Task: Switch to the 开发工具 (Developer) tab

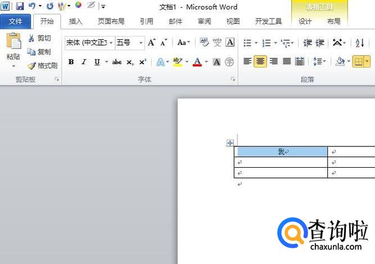Action: point(268,21)
